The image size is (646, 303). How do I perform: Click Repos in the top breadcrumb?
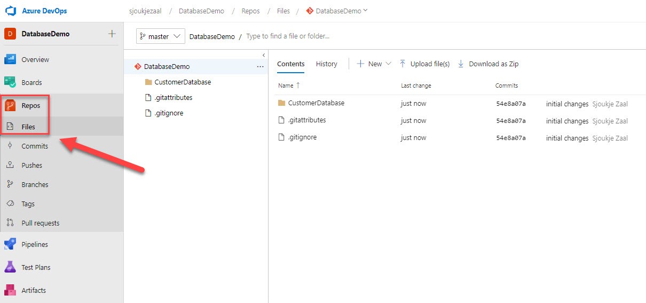[x=251, y=11]
